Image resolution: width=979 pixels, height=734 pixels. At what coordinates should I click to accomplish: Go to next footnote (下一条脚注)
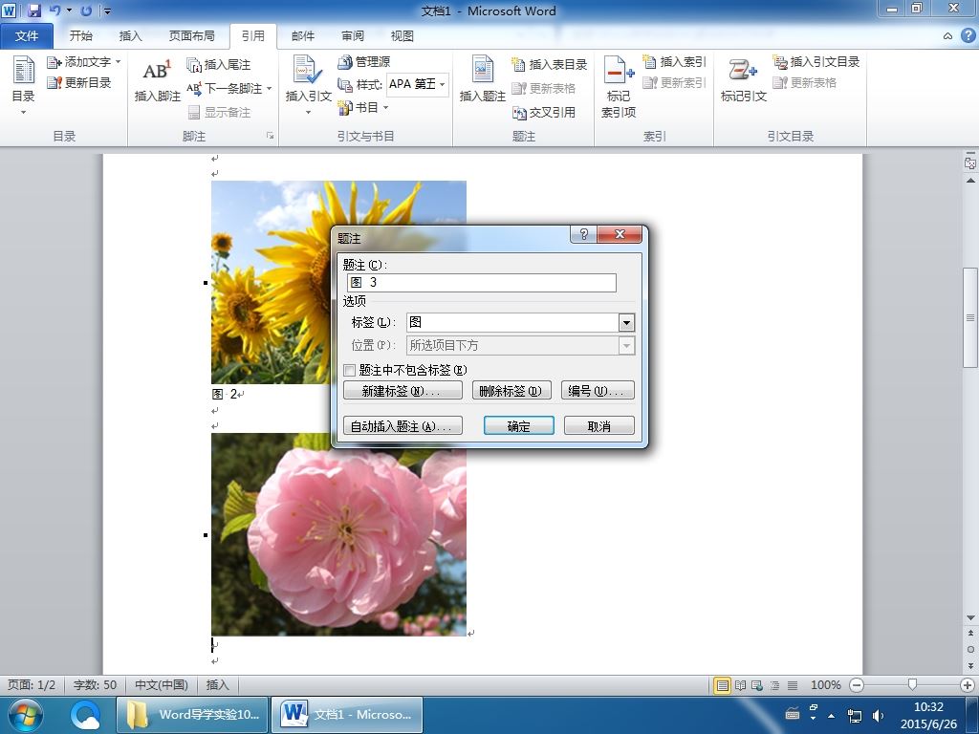(x=225, y=88)
